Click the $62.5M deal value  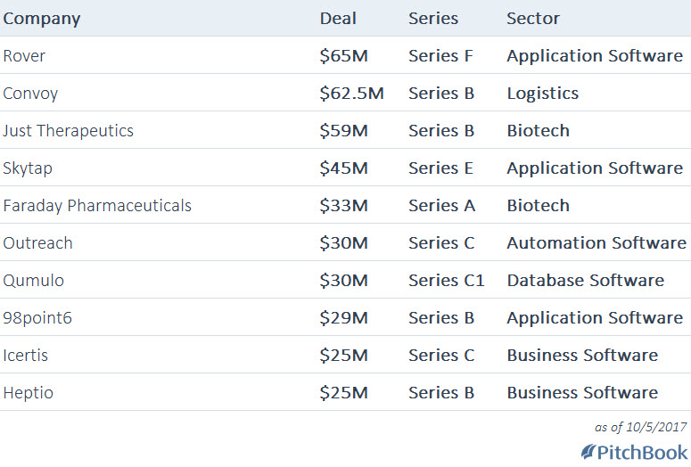[x=351, y=94]
